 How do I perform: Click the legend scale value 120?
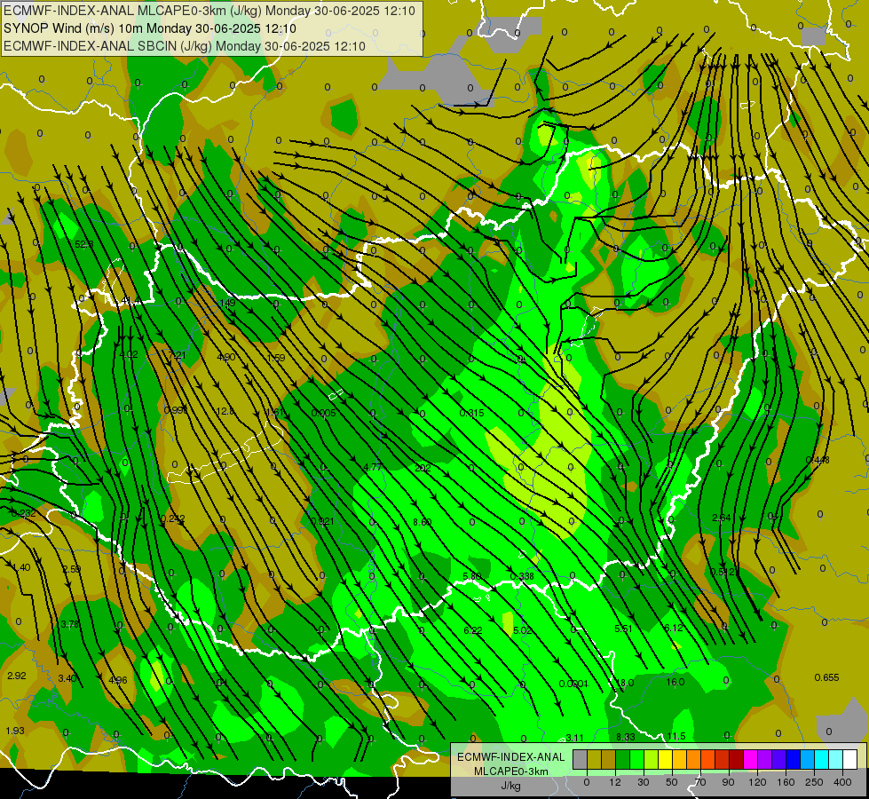pyautogui.click(x=757, y=782)
